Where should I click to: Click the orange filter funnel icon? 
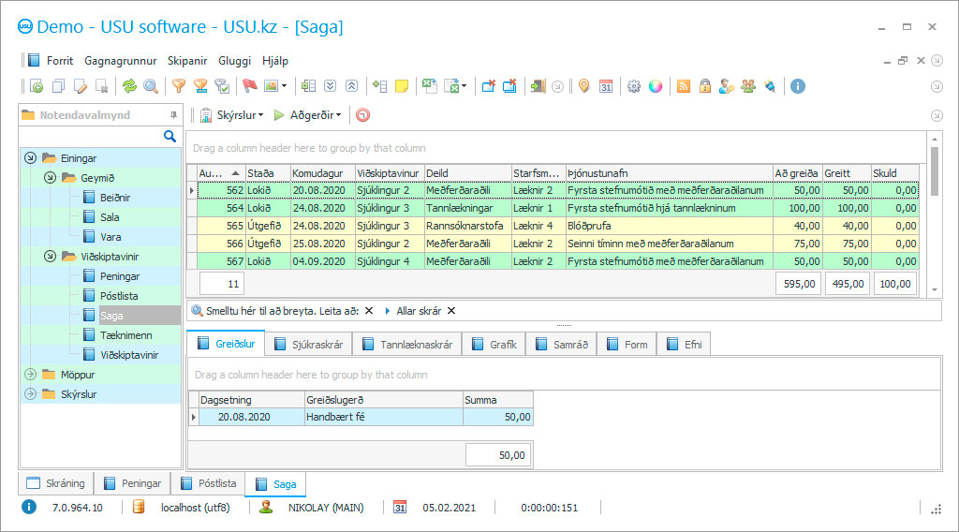(178, 86)
